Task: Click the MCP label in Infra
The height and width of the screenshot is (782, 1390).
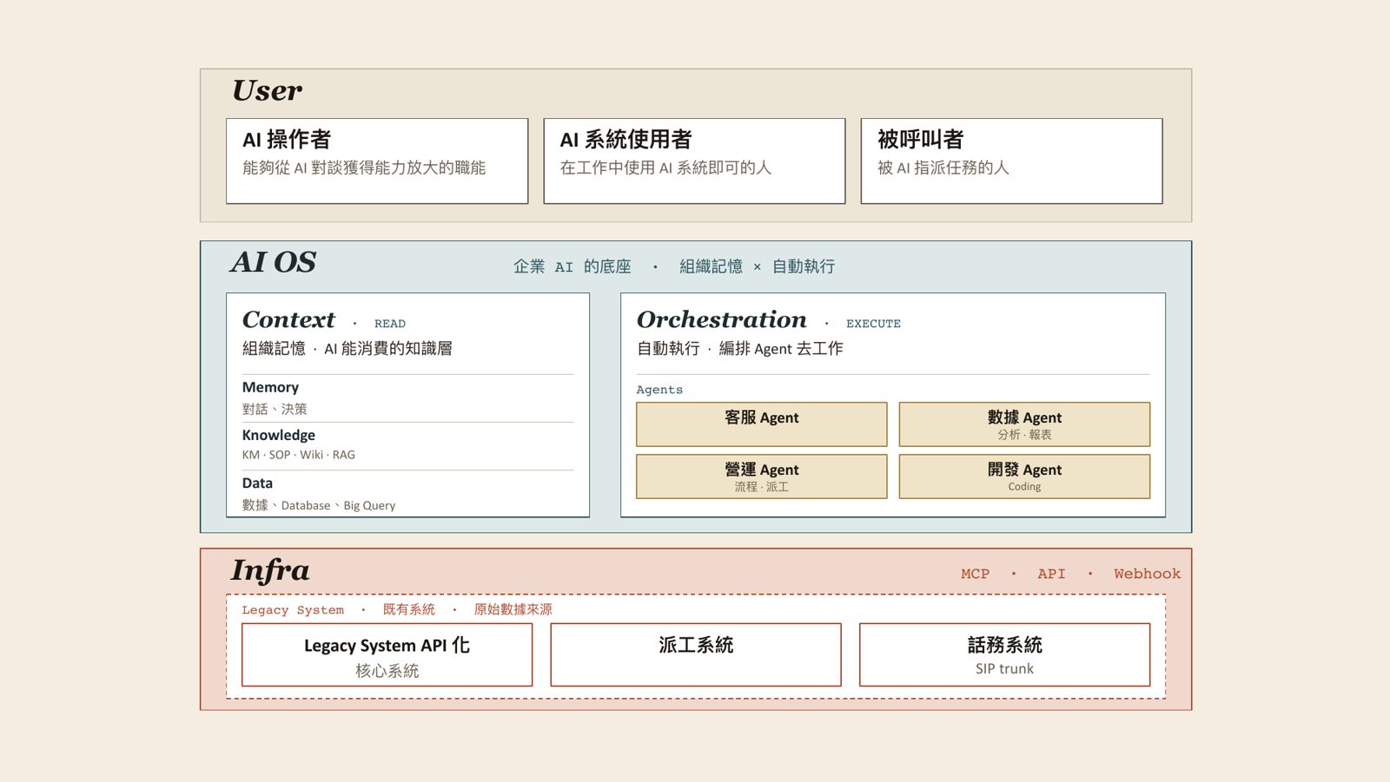Action: click(975, 574)
